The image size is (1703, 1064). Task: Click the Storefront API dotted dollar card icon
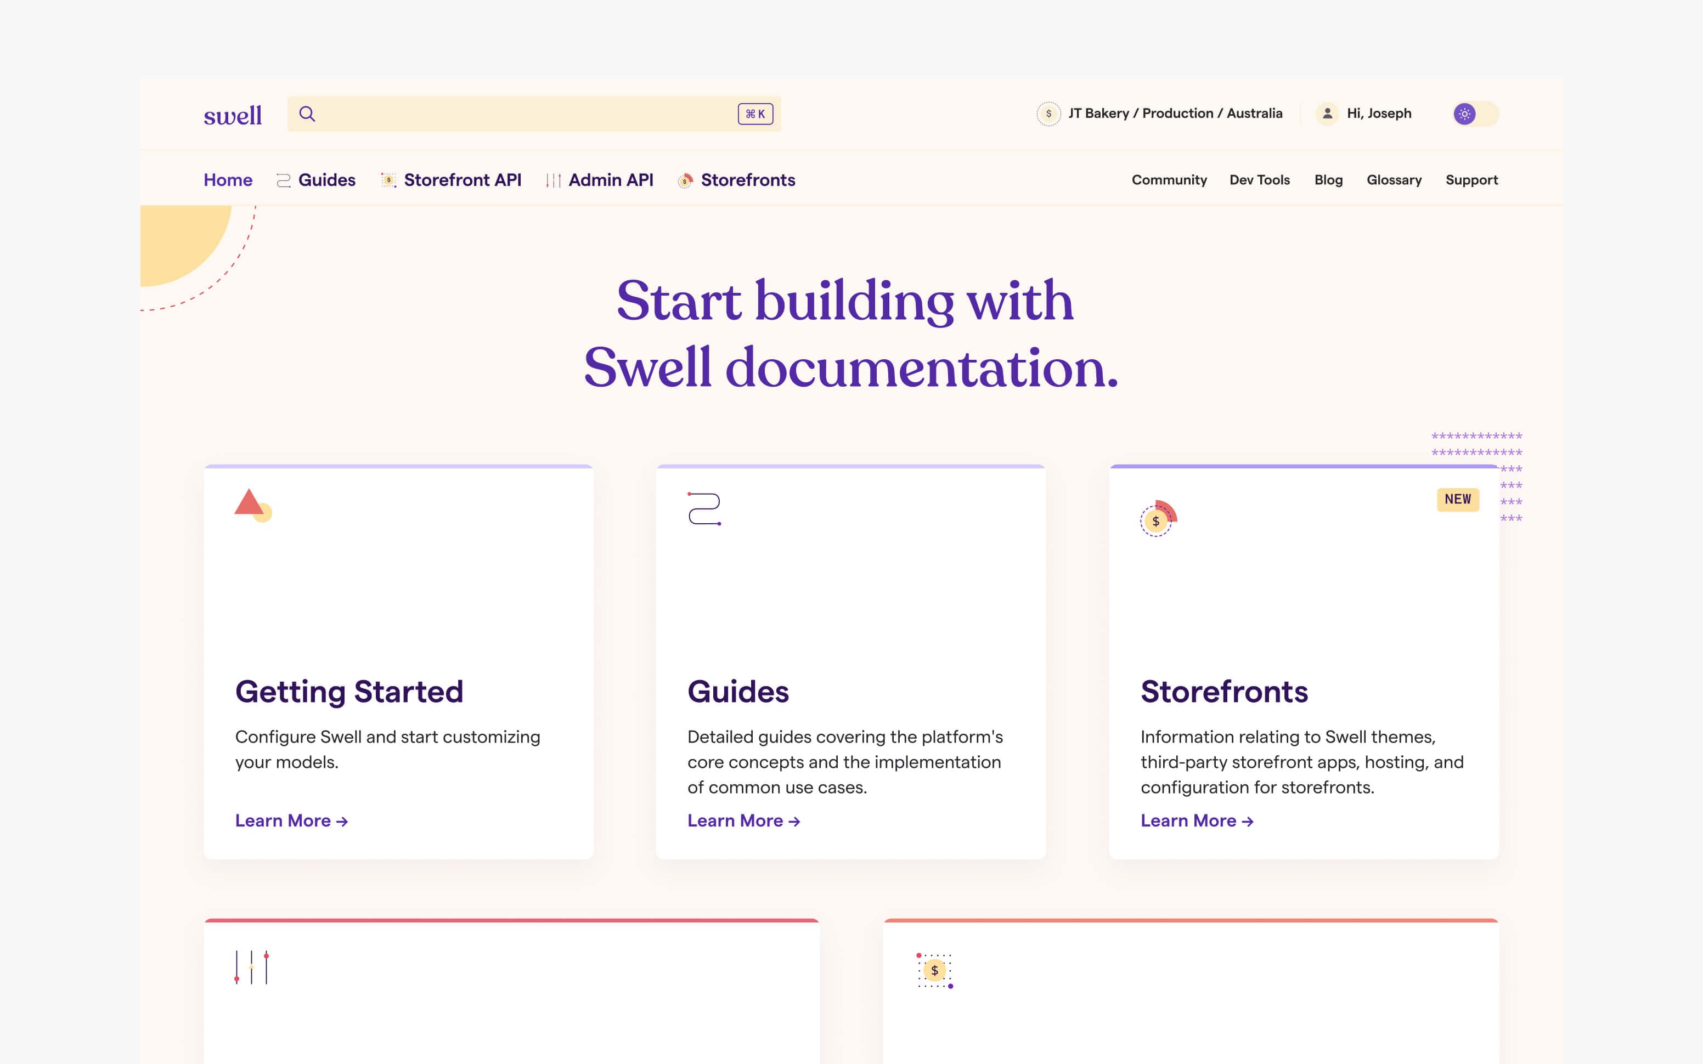coord(934,970)
